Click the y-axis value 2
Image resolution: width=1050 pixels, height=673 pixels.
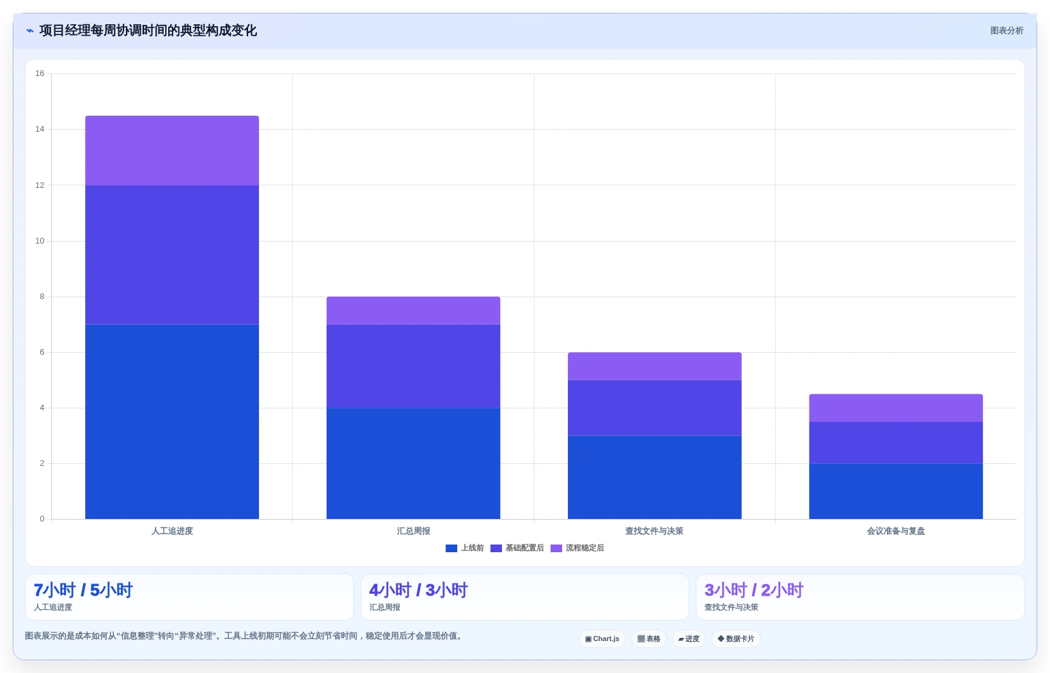[x=42, y=463]
